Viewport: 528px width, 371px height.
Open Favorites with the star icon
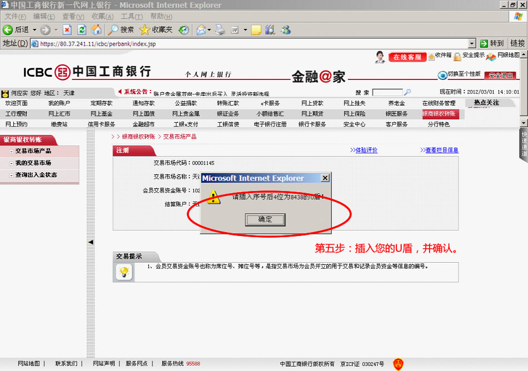click(x=145, y=30)
